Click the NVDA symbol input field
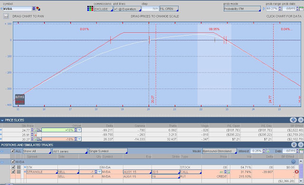The width and height of the screenshot is (304, 185). click(17, 9)
